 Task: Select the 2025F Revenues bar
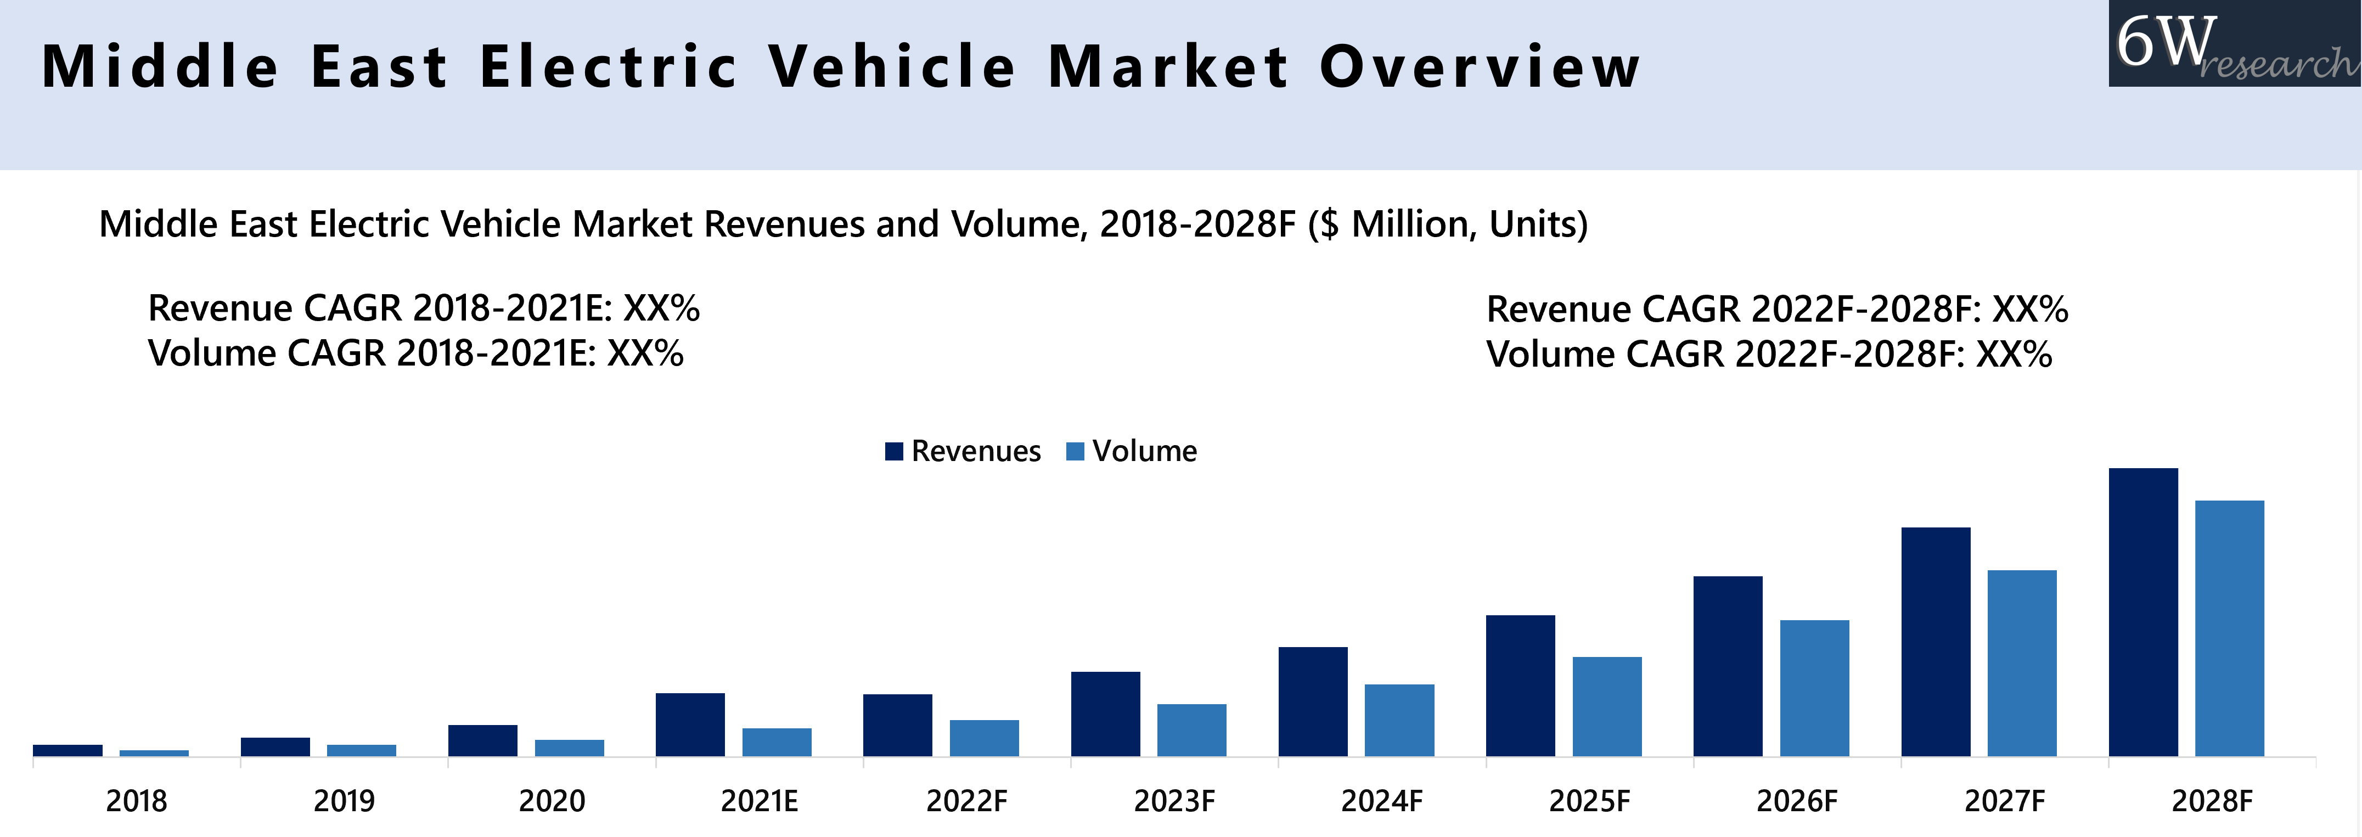point(1520,686)
